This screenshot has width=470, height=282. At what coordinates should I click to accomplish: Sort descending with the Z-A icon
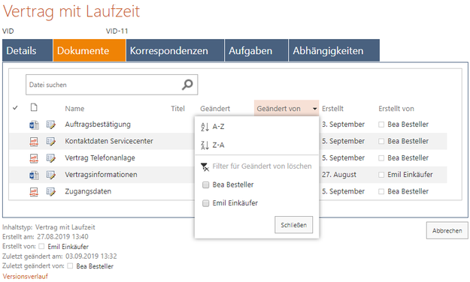pyautogui.click(x=205, y=145)
